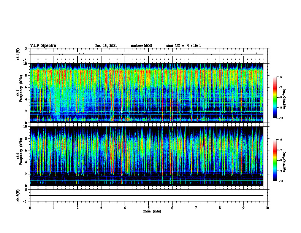Click the ch.1 voltage waveform trace panel
301x233 pixels.
pos(149,54)
